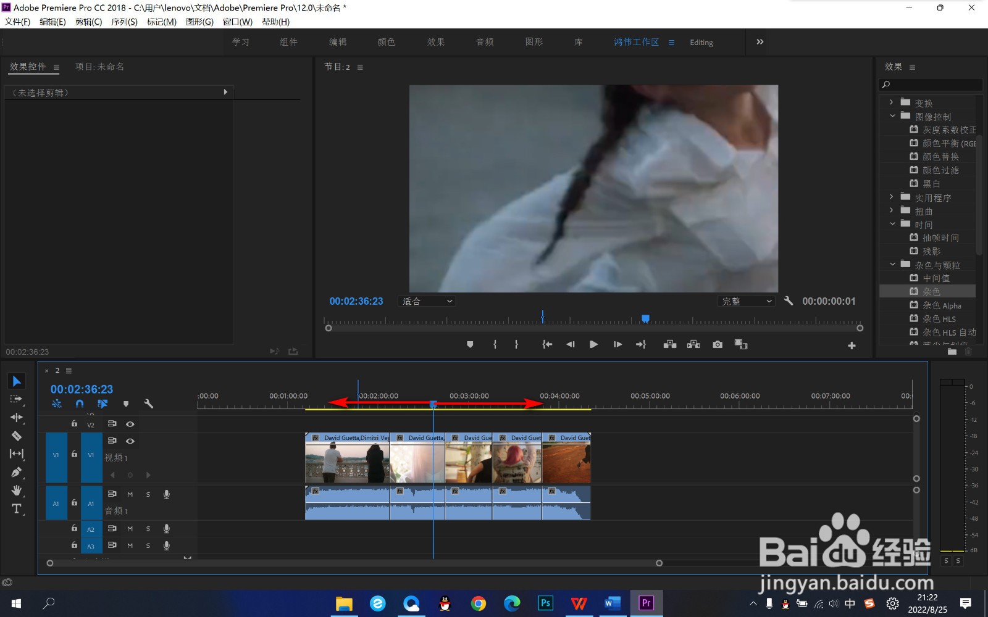The width and height of the screenshot is (988, 617).
Task: Open the 序列(S) menu
Action: pos(124,22)
